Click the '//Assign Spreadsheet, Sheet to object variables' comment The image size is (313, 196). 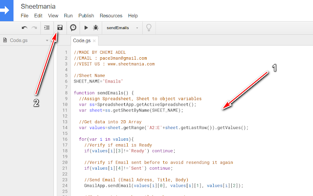[x=140, y=99]
